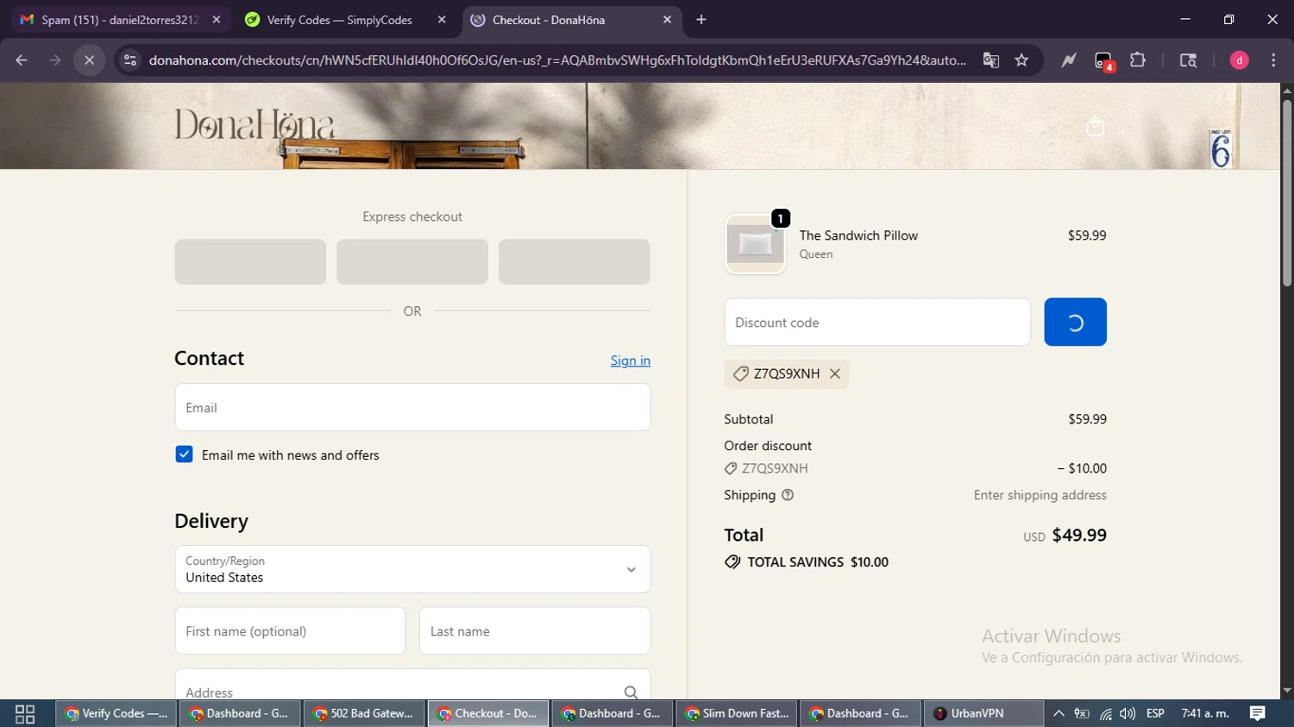Image resolution: width=1294 pixels, height=727 pixels.
Task: Click the network Wi-Fi tray icon
Action: [1105, 714]
